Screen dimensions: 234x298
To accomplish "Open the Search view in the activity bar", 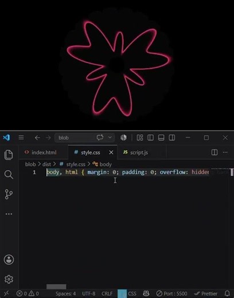I will point(9,174).
